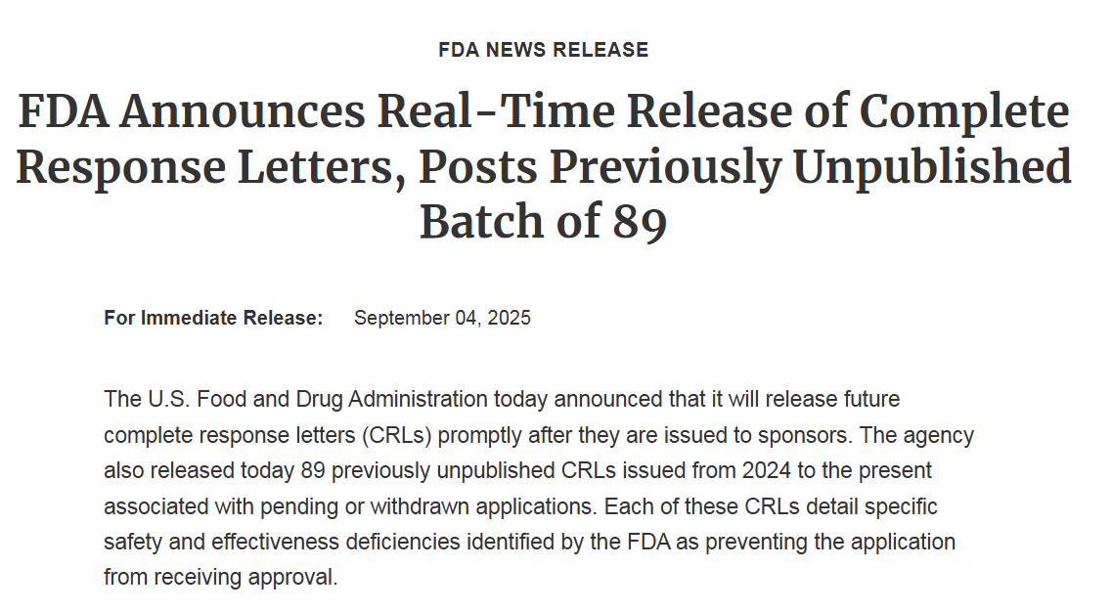Click "Batch of 89" in the headline
Screen dimensions: 1112x612
[543, 222]
